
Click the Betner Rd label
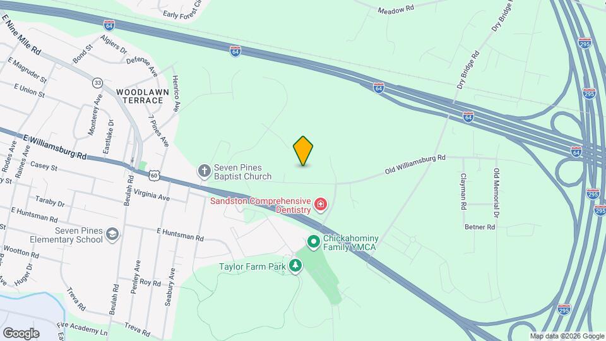[x=480, y=227]
